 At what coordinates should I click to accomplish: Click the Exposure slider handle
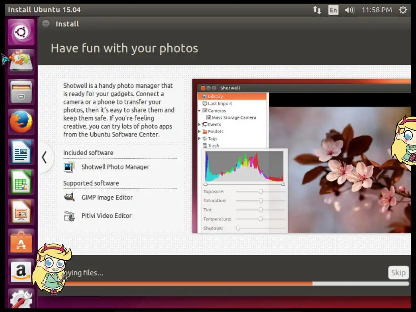click(x=261, y=192)
